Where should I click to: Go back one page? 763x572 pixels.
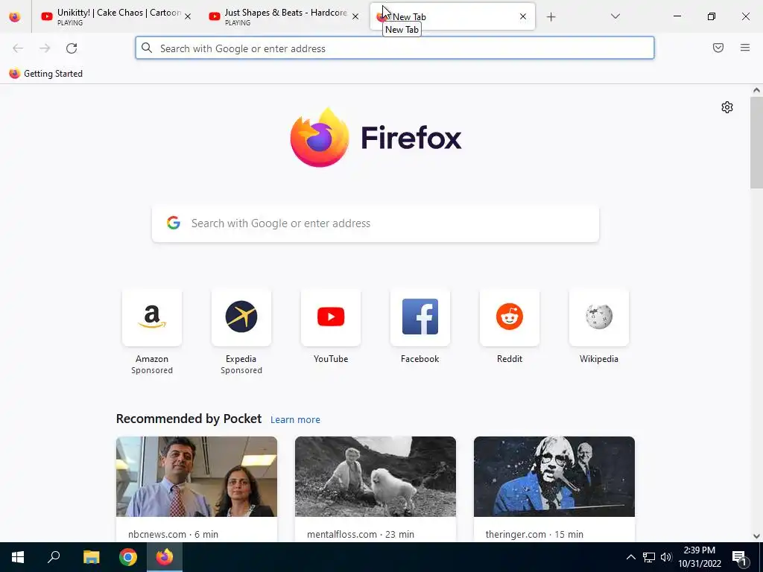point(18,48)
